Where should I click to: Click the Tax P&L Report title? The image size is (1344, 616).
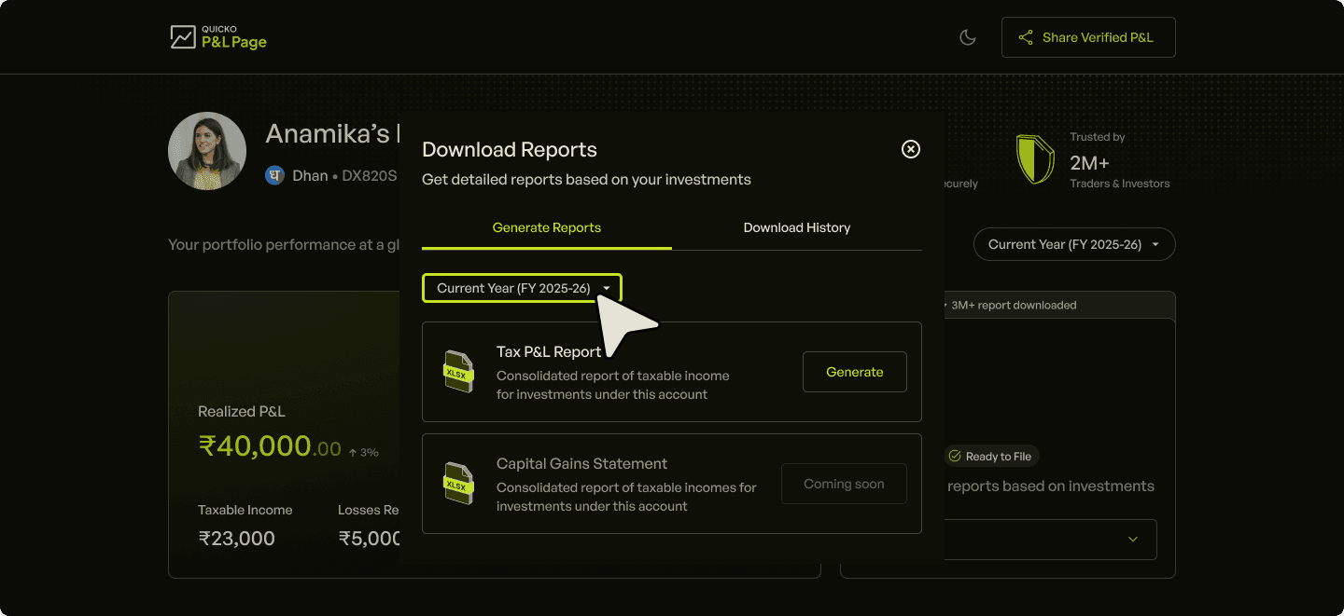point(549,352)
